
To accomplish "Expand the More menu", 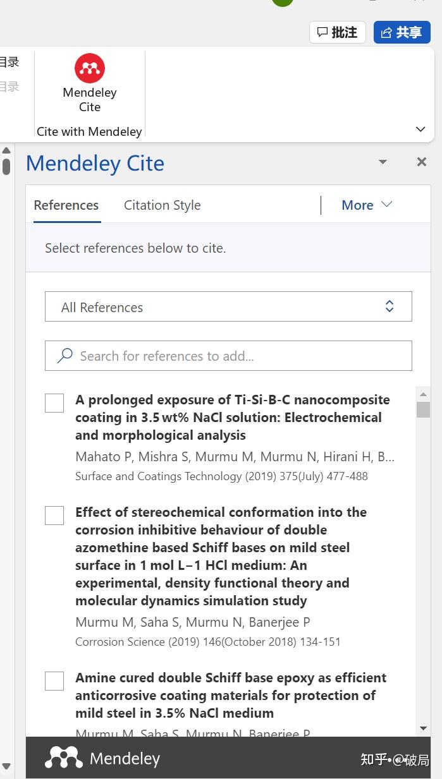I will pos(367,205).
